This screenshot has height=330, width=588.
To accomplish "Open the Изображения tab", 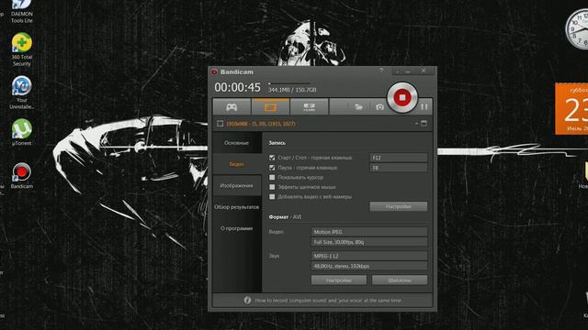I will pyautogui.click(x=237, y=185).
